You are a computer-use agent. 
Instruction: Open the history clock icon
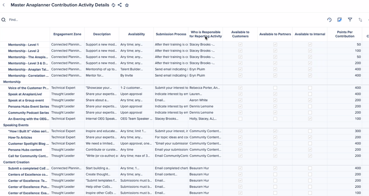click(x=329, y=20)
